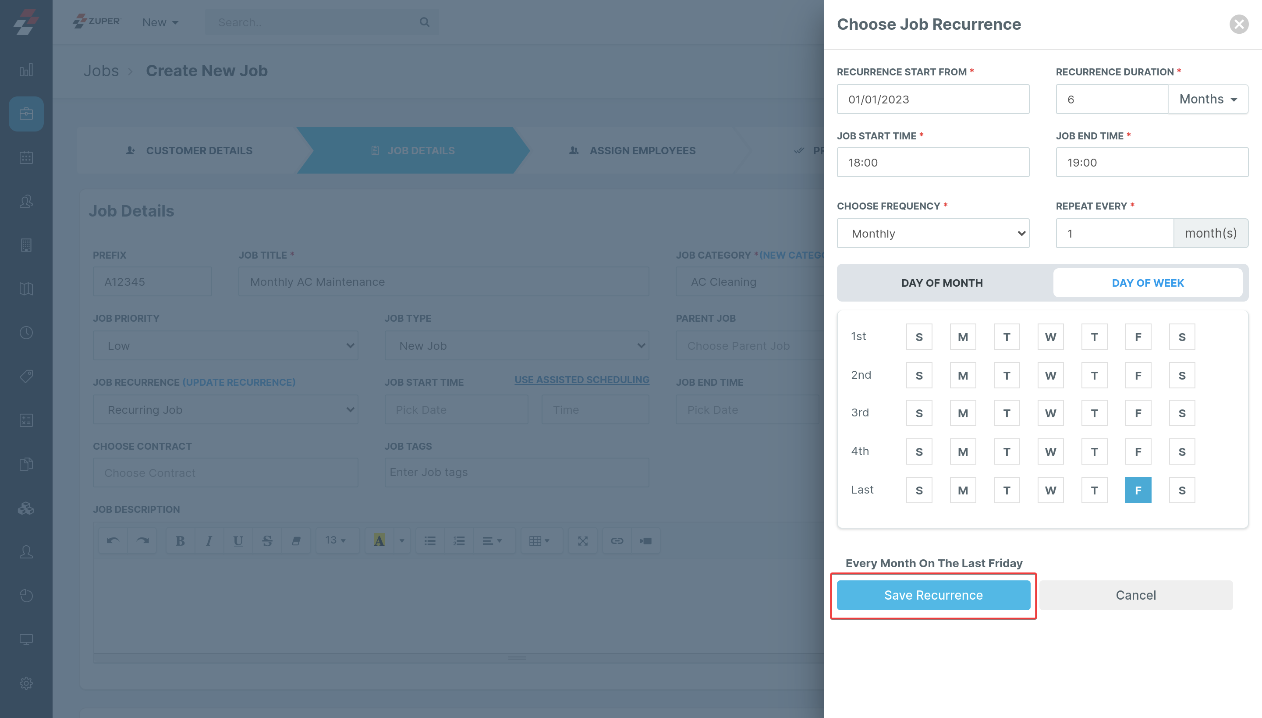This screenshot has height=718, width=1262.
Task: Click the undo arrow in editor toolbar
Action: [113, 540]
